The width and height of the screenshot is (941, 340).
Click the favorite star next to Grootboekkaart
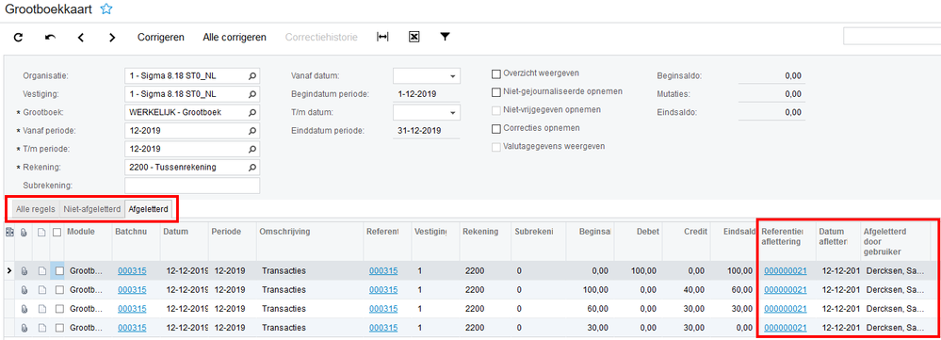tap(106, 9)
